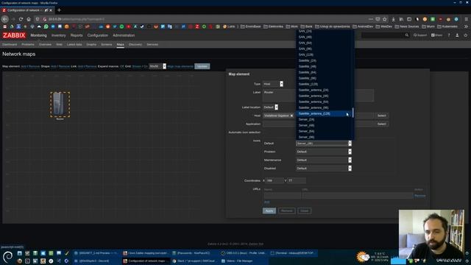
Task: Close the Configuration of network maps tab
Action: point(51,10)
